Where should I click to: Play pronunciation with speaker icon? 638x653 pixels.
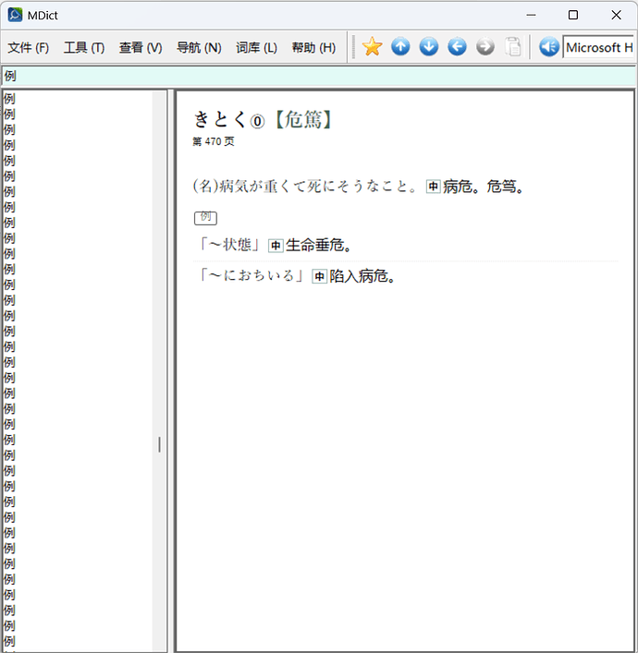tap(548, 46)
